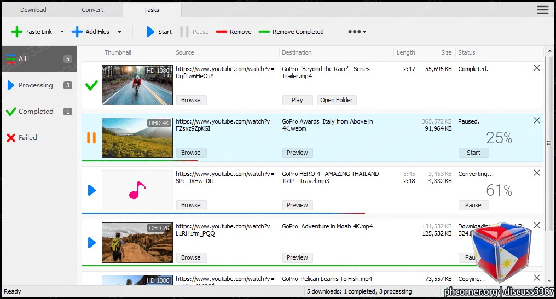
Task: Click the Ready status text
Action: point(13,291)
